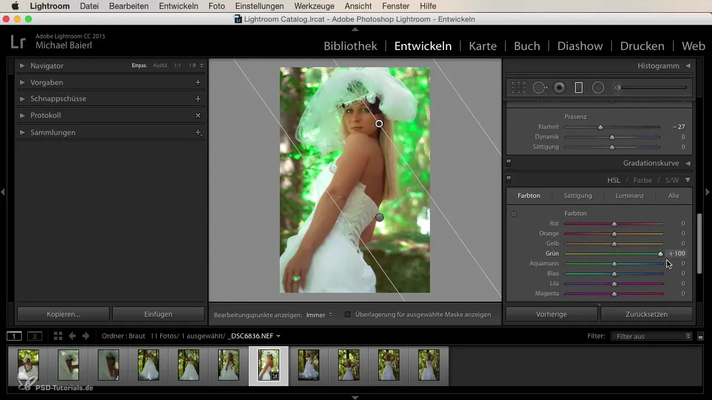Open the Filter aus dropdown

[651, 336]
